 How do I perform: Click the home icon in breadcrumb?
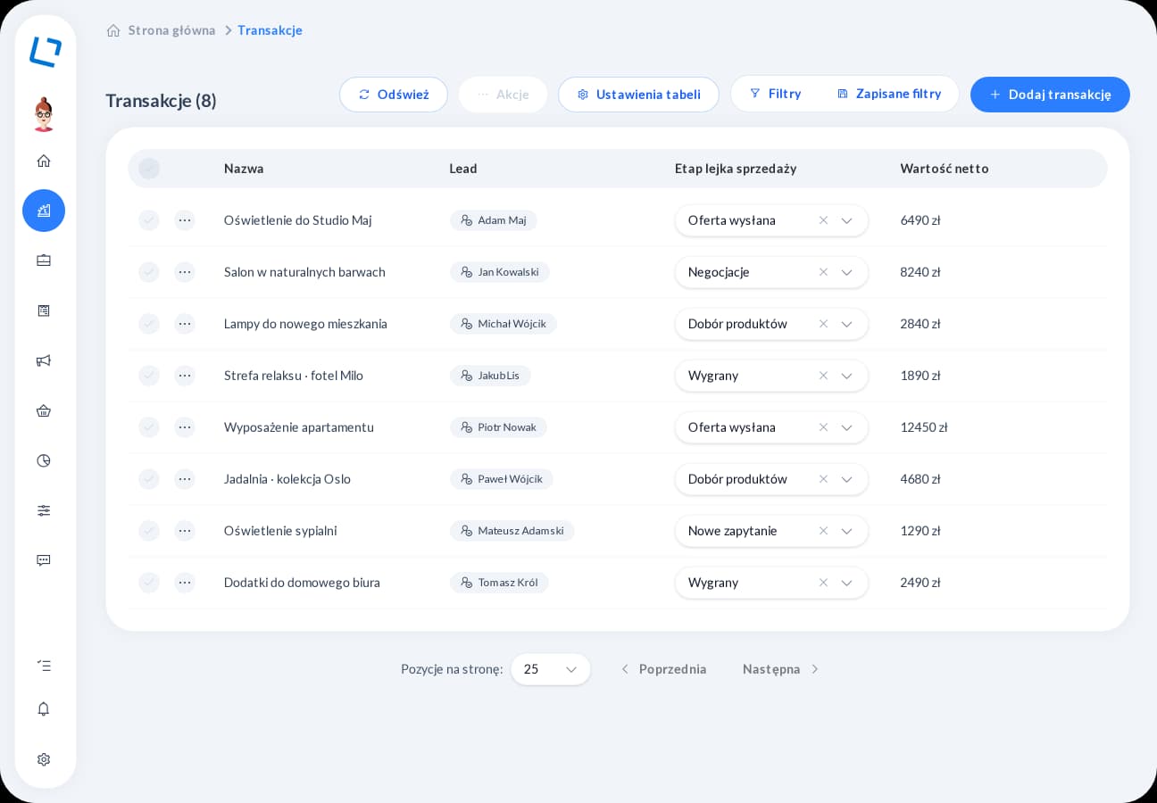(x=113, y=30)
